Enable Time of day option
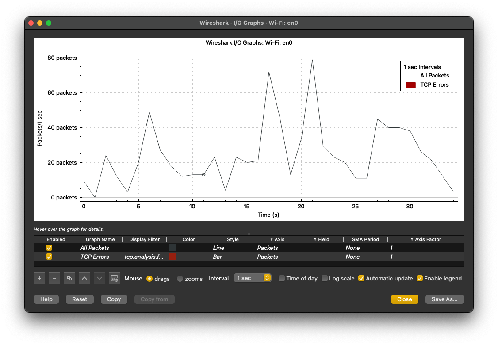498x345 pixels. click(281, 278)
